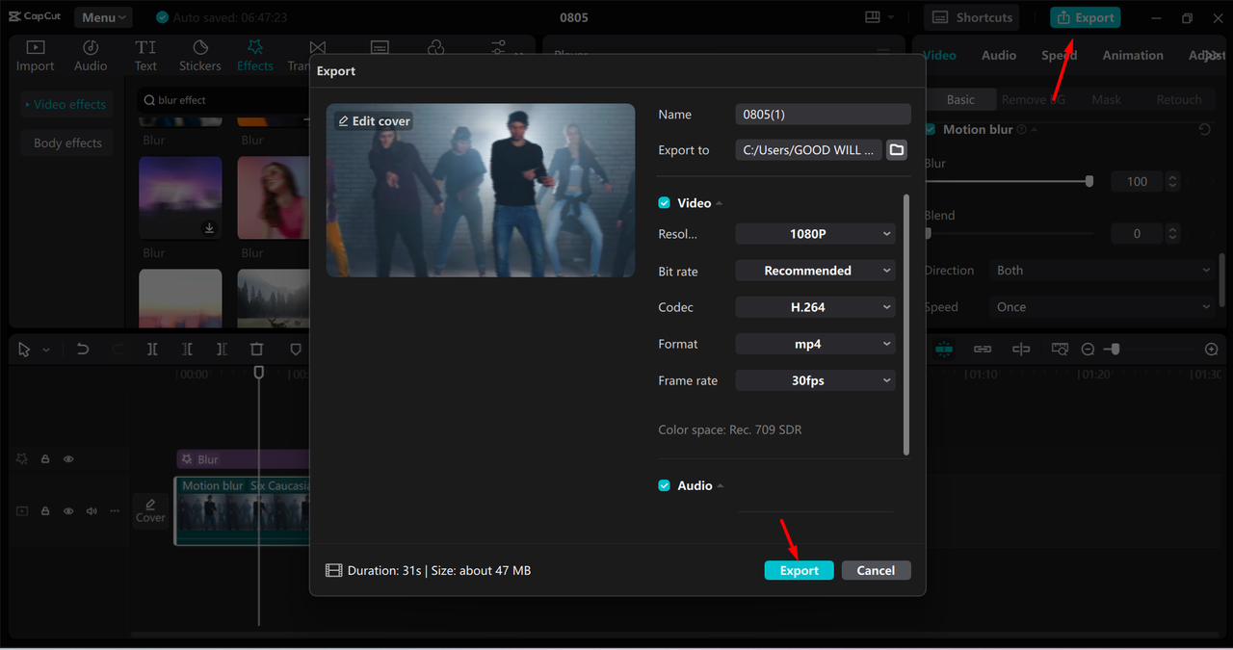Download the purple sky Blur effect
Viewport: 1233px width, 650px height.
point(209,228)
